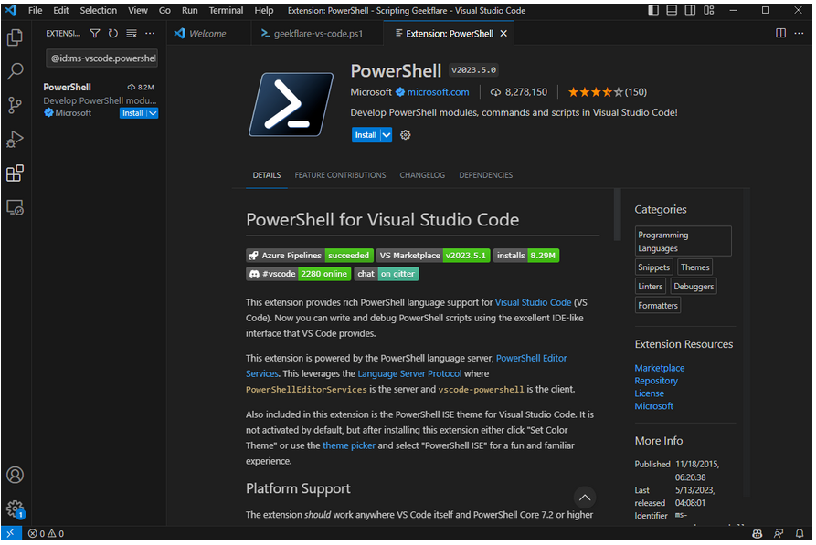The width and height of the screenshot is (816, 545).
Task: Open the PowerShell Editor Services link
Action: (x=531, y=358)
